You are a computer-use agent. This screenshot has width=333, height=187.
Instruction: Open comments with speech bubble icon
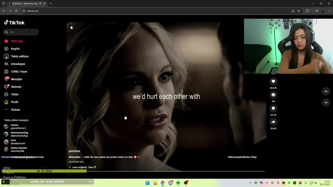[x=273, y=95]
